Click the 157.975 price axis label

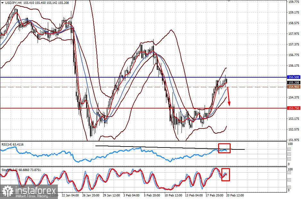click(294, 34)
